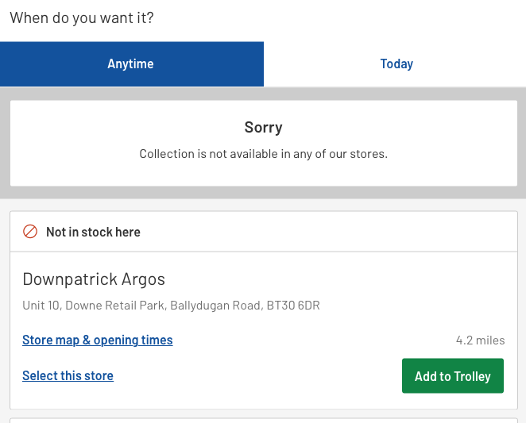The width and height of the screenshot is (526, 423).
Task: Click Collection is not available message
Action: click(263, 154)
